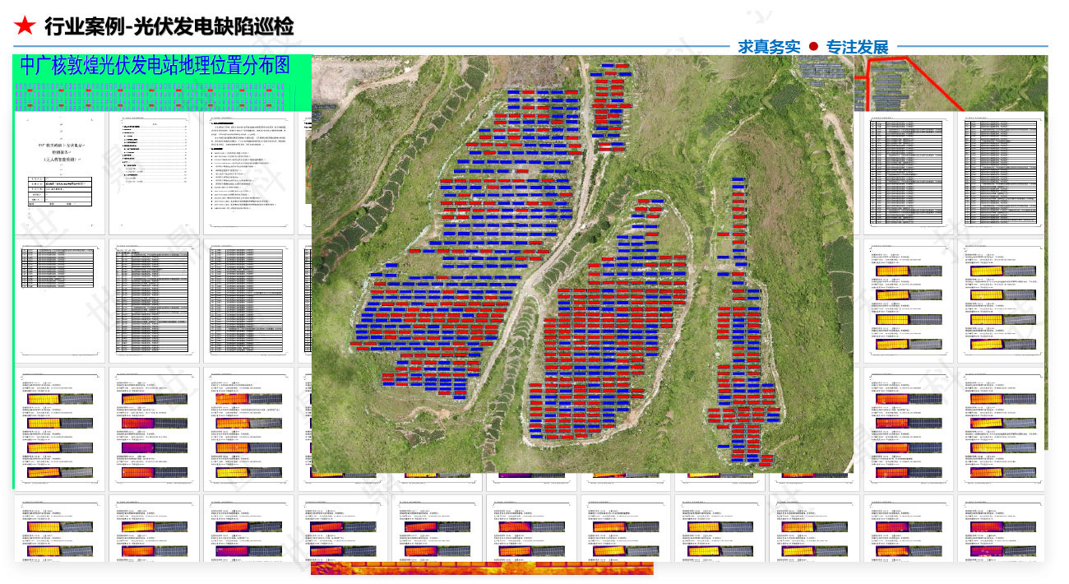Screen dimensions: 1069x584
Task: Click the orange thermal image strip below aerial map
Action: point(481,568)
